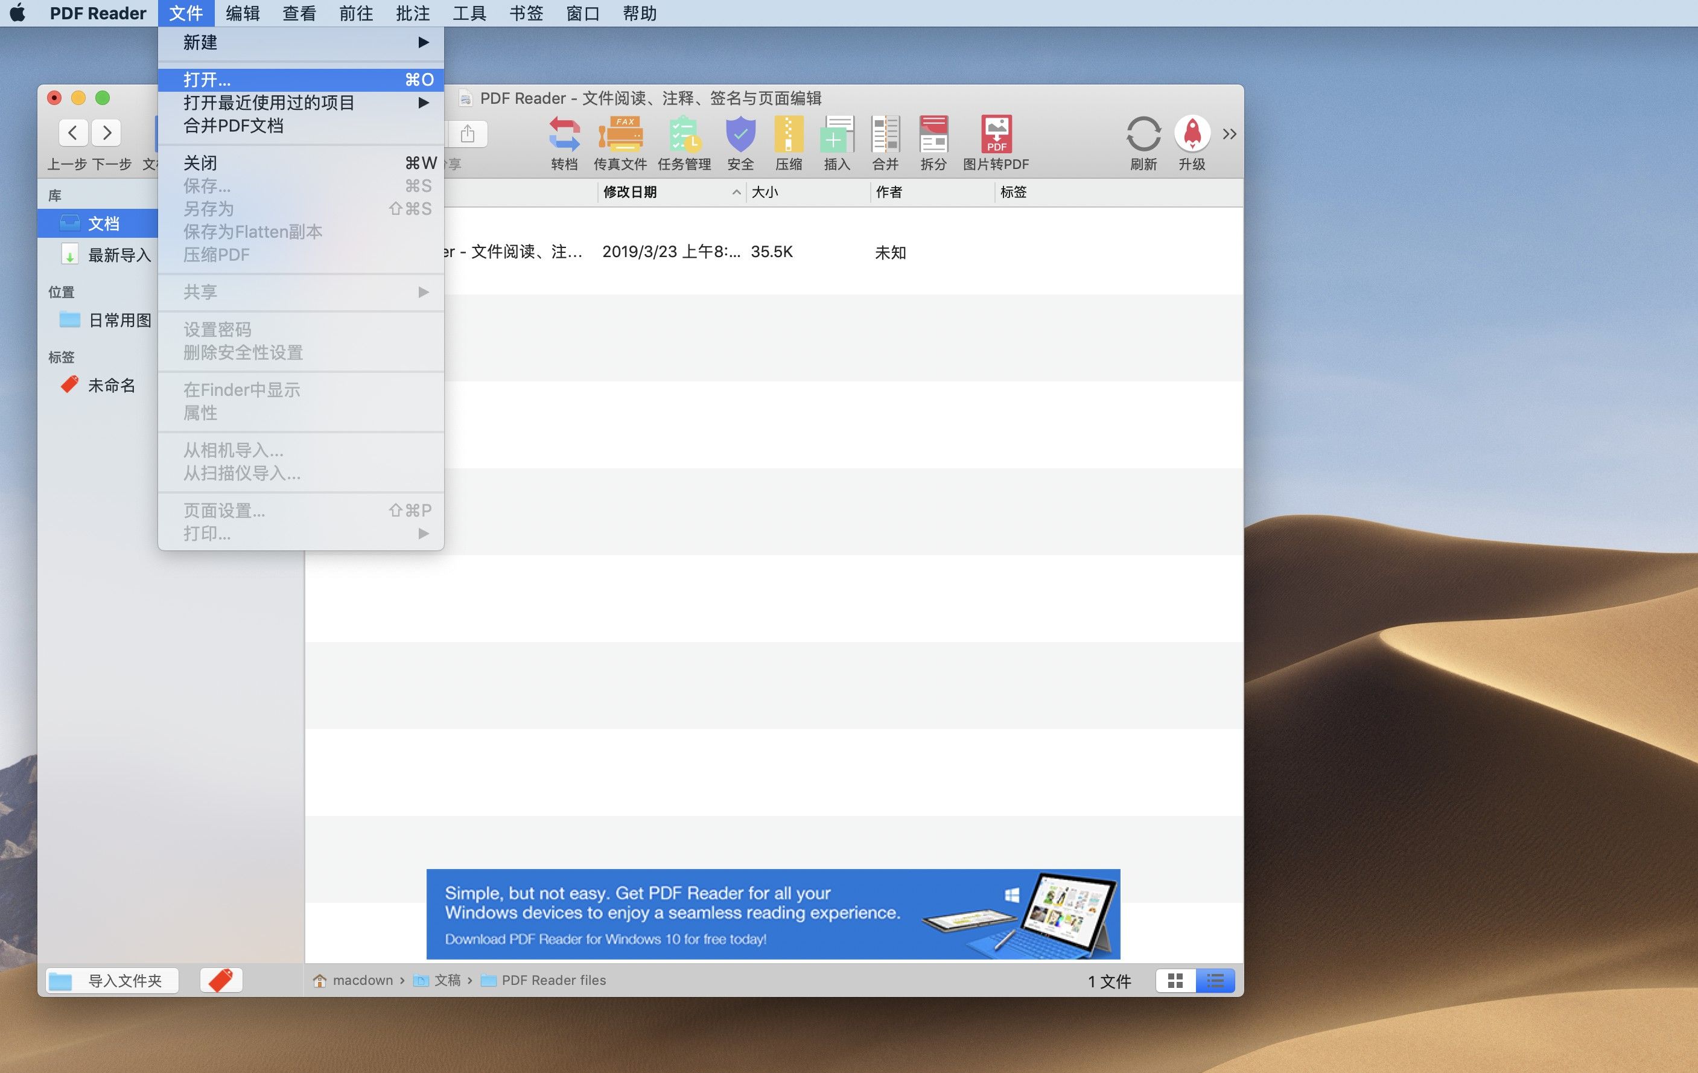Switch to list view
This screenshot has height=1073, width=1698.
(1215, 981)
